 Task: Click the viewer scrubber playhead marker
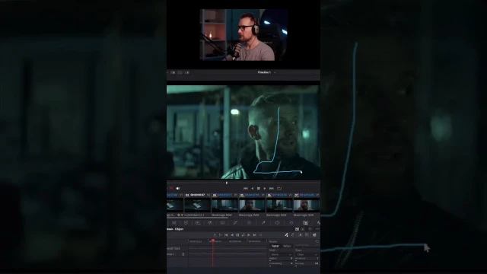click(x=227, y=183)
